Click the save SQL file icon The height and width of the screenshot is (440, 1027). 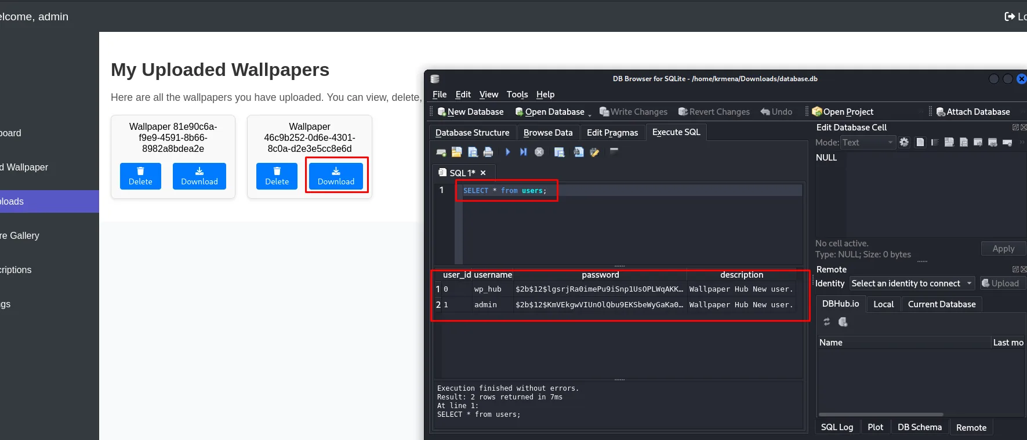[x=473, y=152]
